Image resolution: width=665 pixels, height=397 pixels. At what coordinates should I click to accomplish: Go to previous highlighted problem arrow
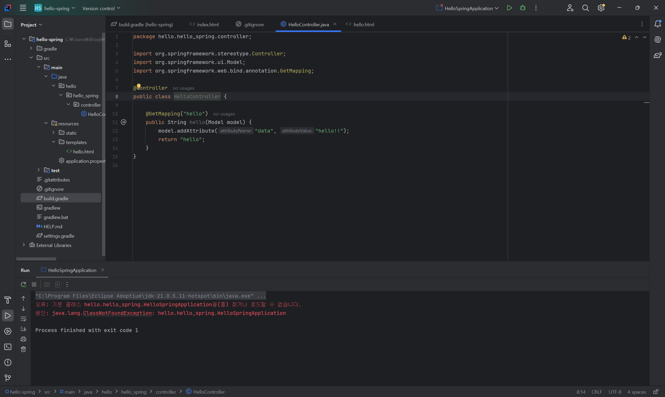tap(637, 37)
